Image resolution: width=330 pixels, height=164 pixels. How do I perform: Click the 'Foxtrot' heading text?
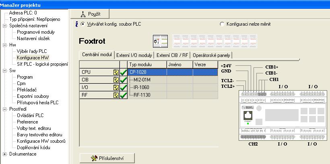92,41
